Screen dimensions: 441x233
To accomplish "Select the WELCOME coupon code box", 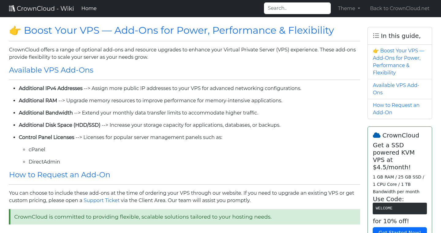I will (400, 208).
